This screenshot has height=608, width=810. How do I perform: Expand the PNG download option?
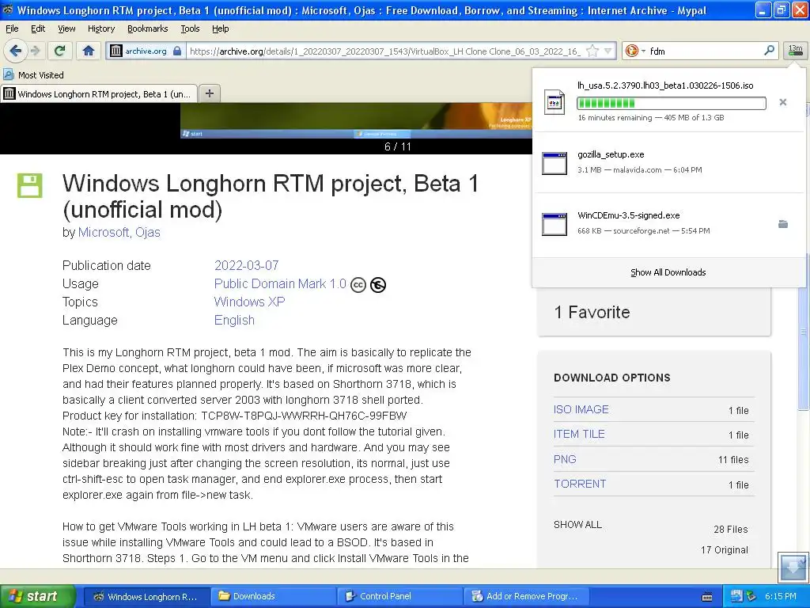click(x=565, y=459)
